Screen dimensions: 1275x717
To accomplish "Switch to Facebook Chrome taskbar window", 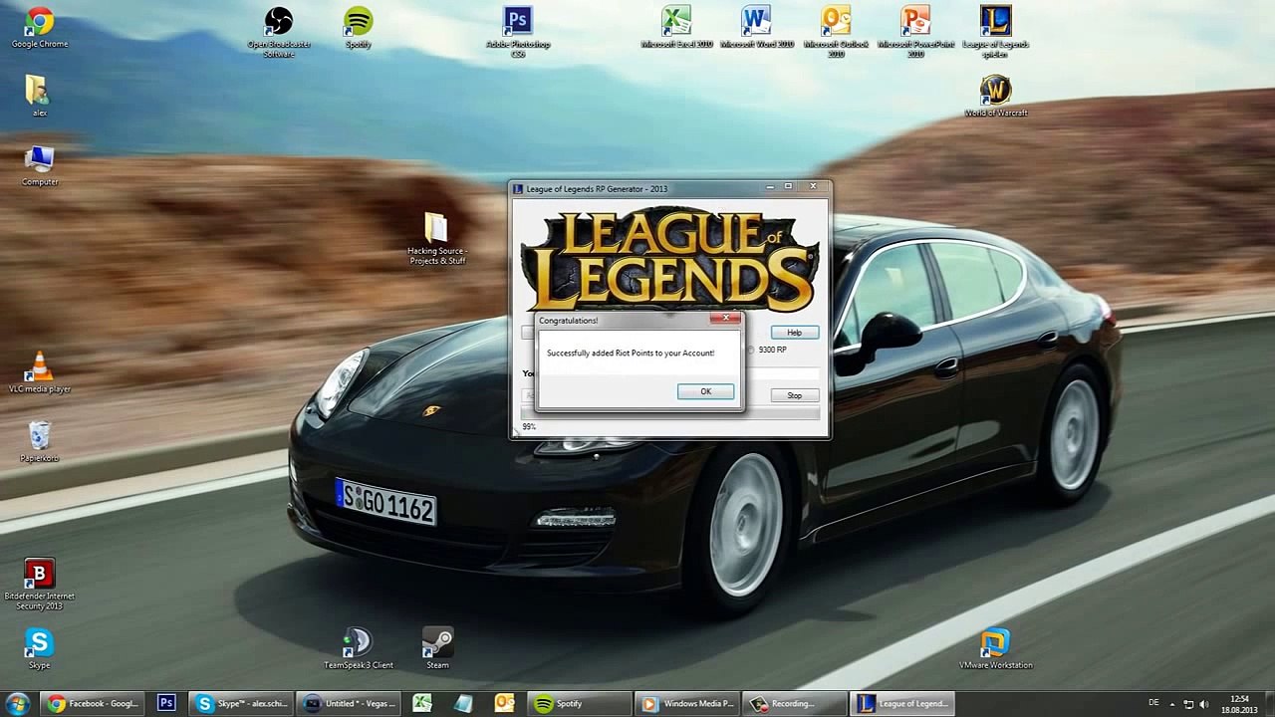I will tap(93, 704).
